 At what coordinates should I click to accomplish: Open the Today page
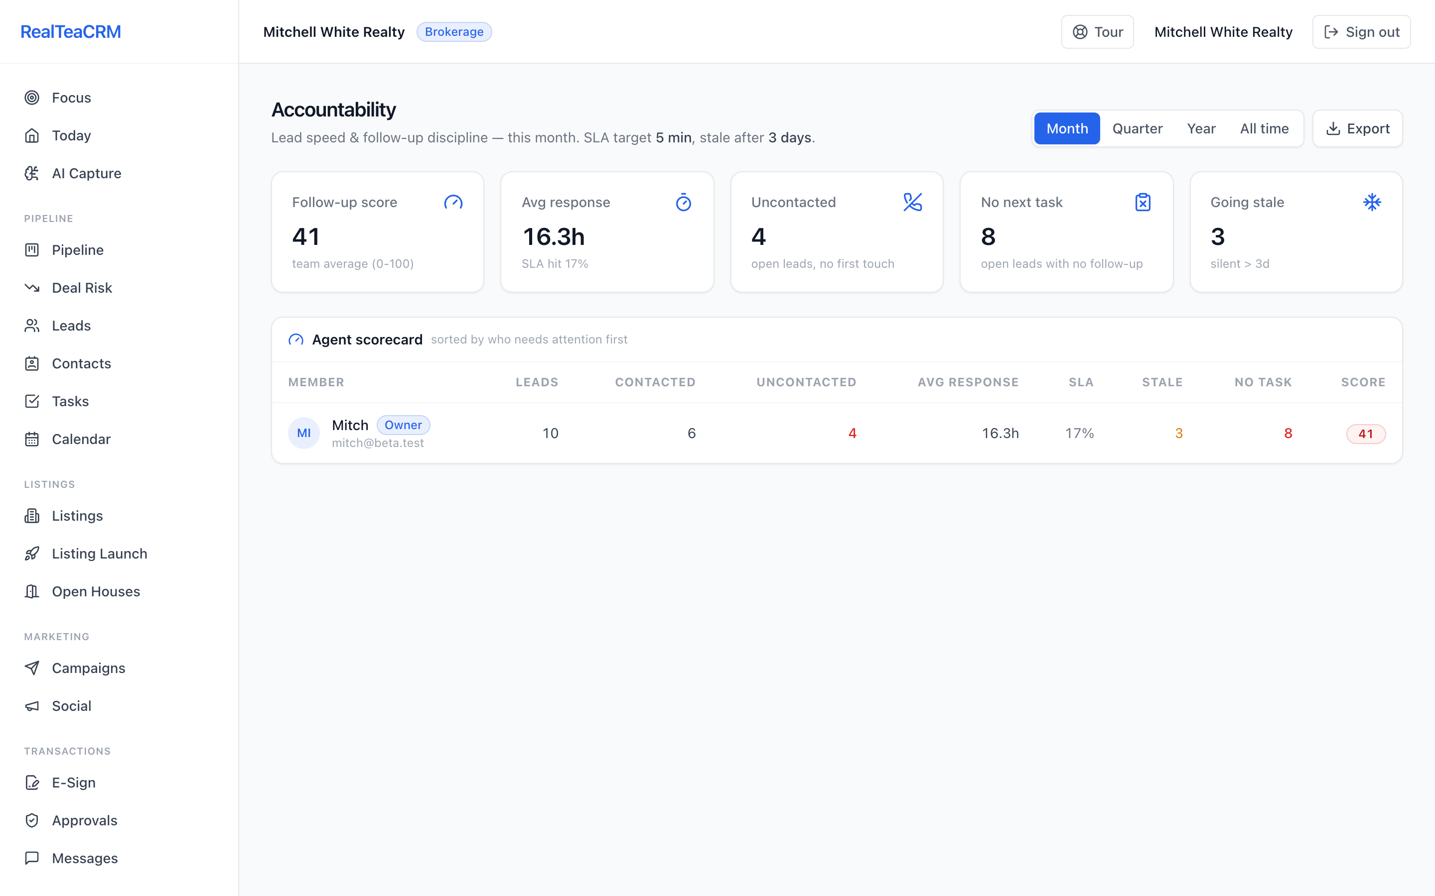click(119, 136)
